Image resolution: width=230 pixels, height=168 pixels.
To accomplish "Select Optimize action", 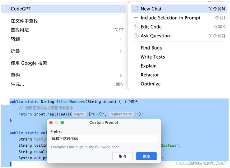I will click(x=179, y=84).
